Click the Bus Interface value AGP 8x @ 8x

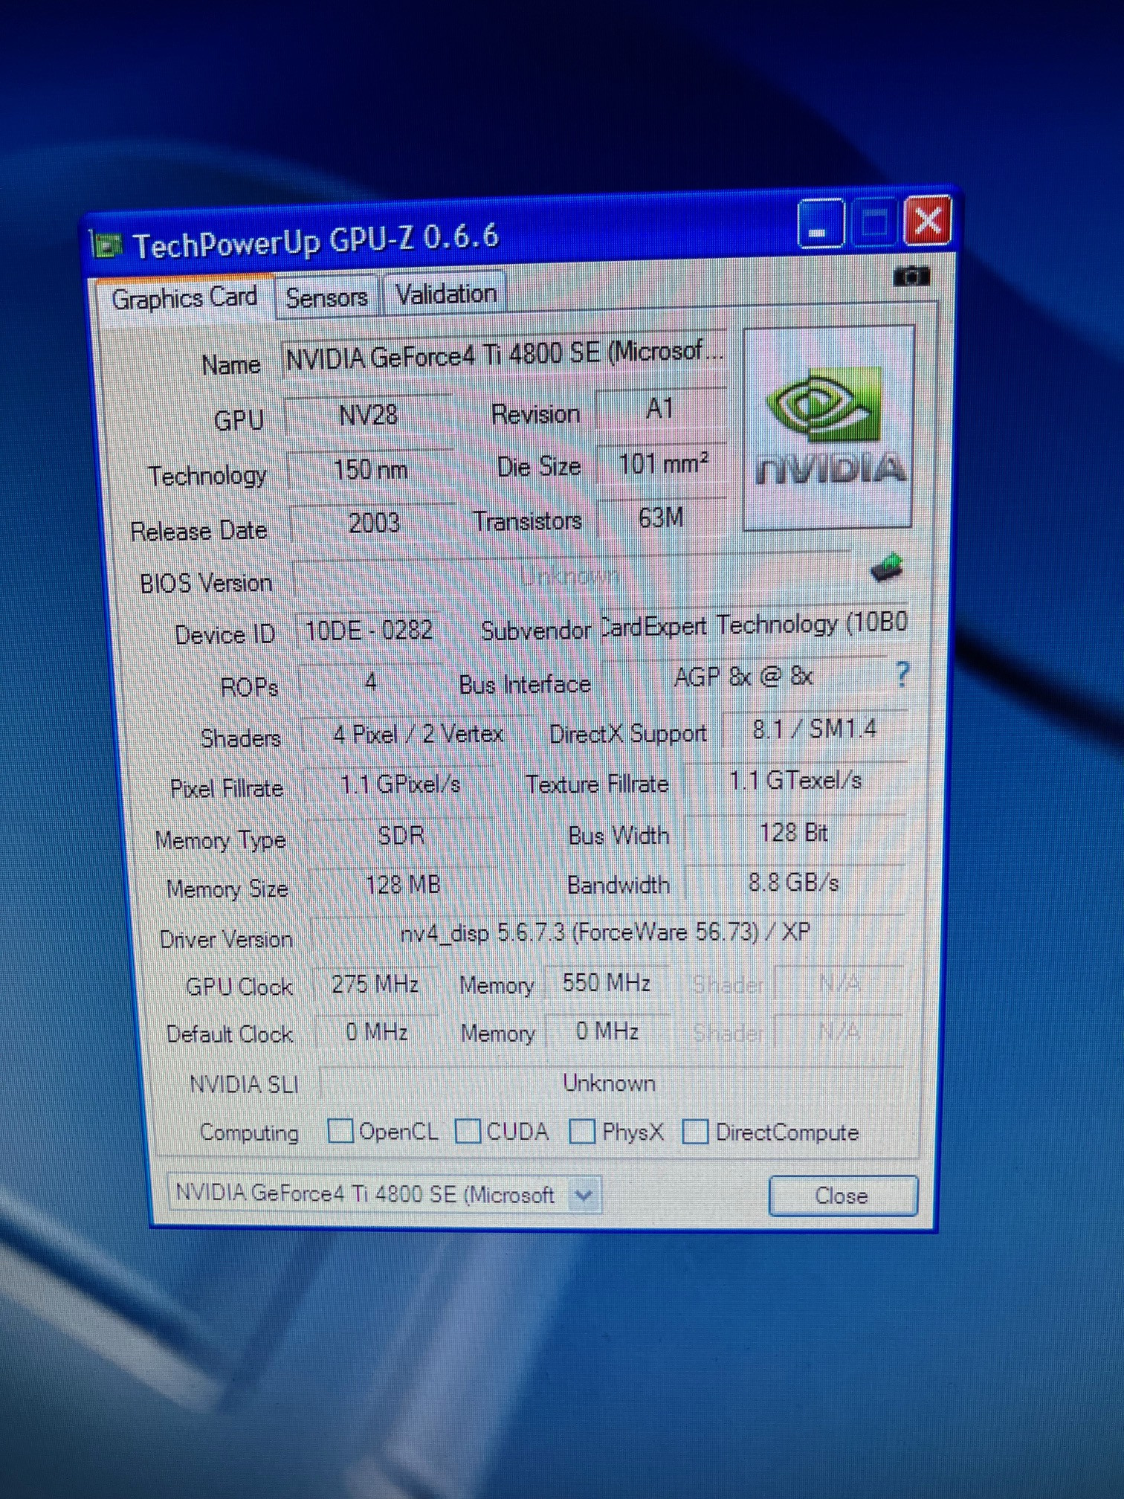pyautogui.click(x=744, y=677)
